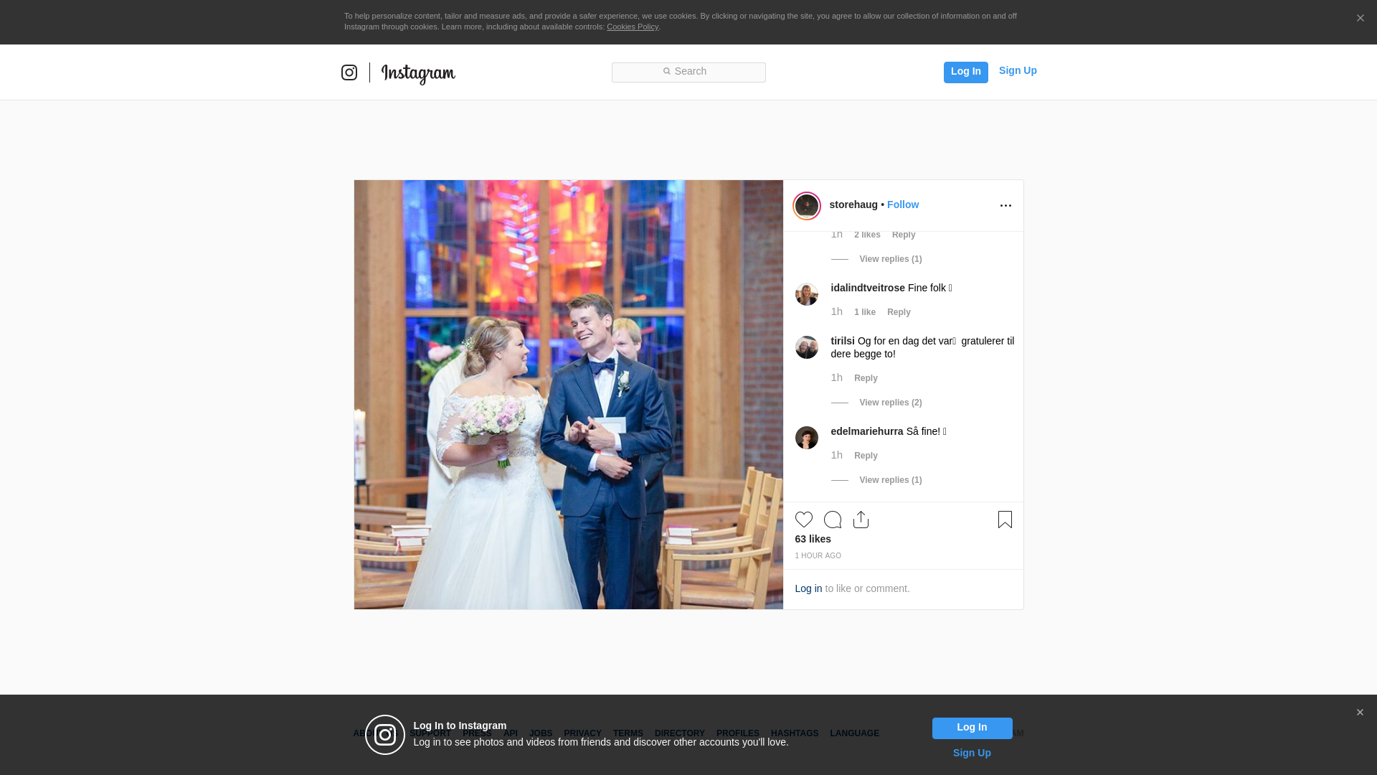Click the Log In button in header
The width and height of the screenshot is (1377, 775).
pos(965,72)
